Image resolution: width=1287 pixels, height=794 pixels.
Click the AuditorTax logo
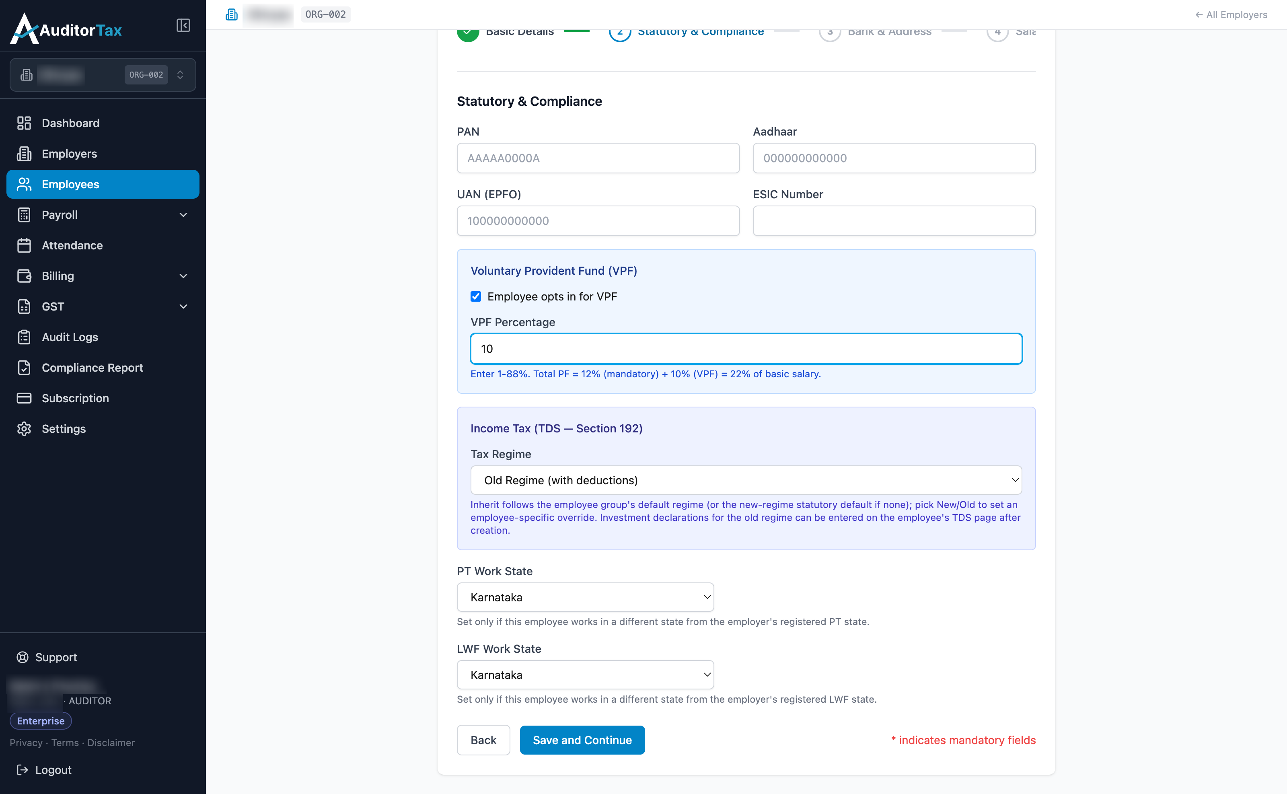pyautogui.click(x=66, y=29)
